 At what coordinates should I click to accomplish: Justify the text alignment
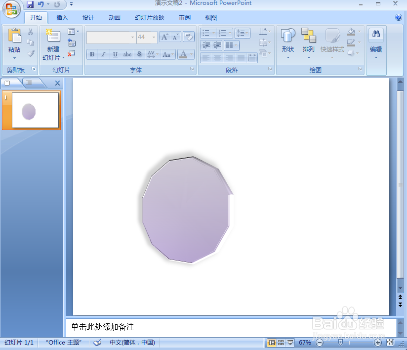(241, 58)
